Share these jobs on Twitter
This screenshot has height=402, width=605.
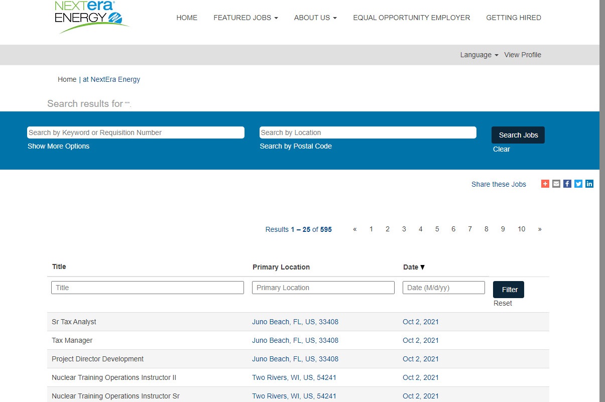tap(578, 184)
